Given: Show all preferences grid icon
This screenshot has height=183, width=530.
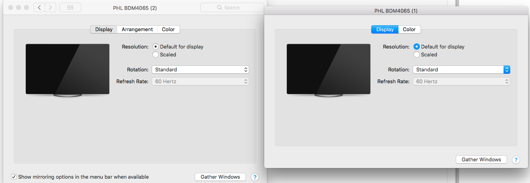Looking at the screenshot, I should 70,7.
